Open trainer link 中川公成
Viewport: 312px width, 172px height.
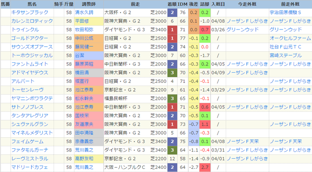point(84,38)
